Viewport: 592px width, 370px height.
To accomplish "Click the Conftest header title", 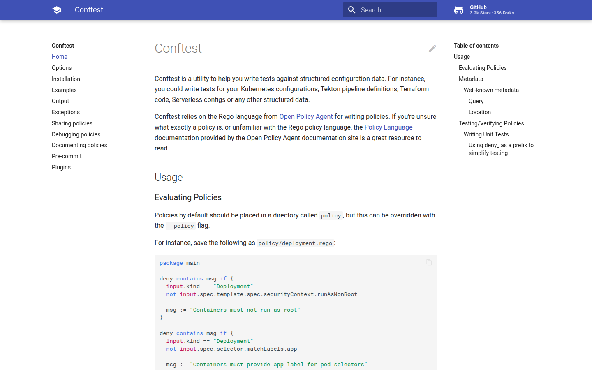I will click(x=89, y=10).
